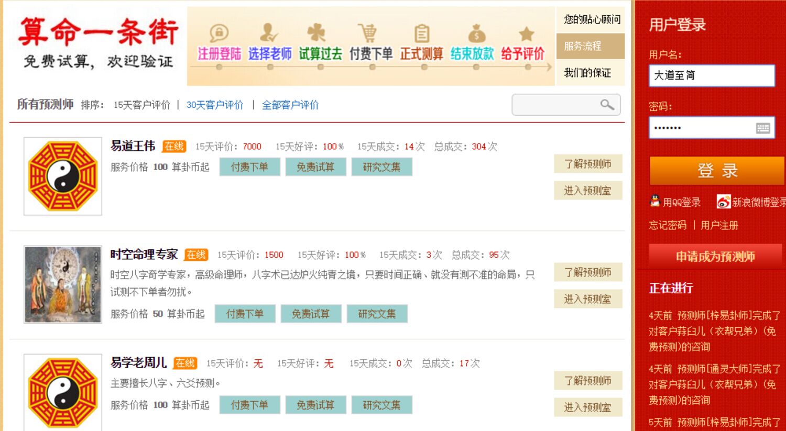Click 进入预测室 for 时空命理专家
Viewport: 786px width, 431px height.
588,299
